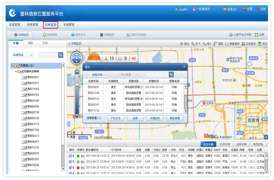This screenshot has height=180, width=274.
Task: Toggle checkbox for 无锡烽火台1 group
Action: tap(19, 65)
